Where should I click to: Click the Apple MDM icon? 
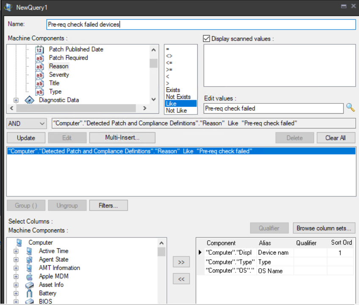tap(29, 276)
